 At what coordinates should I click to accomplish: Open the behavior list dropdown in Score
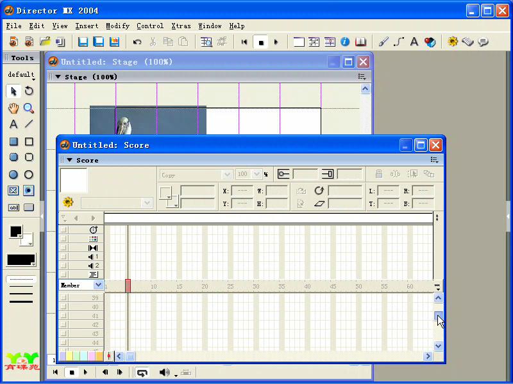(x=147, y=203)
